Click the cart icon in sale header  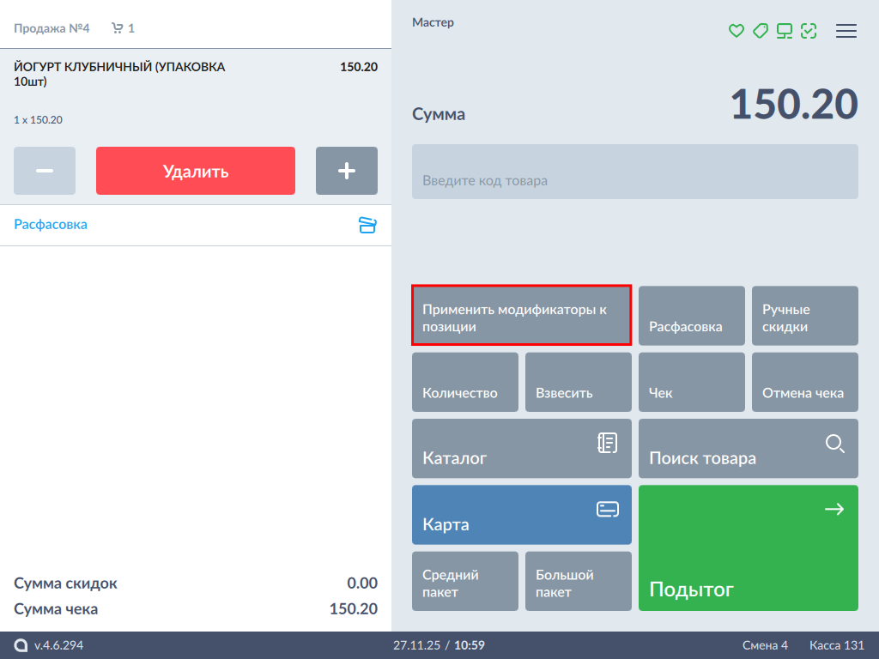pyautogui.click(x=117, y=28)
